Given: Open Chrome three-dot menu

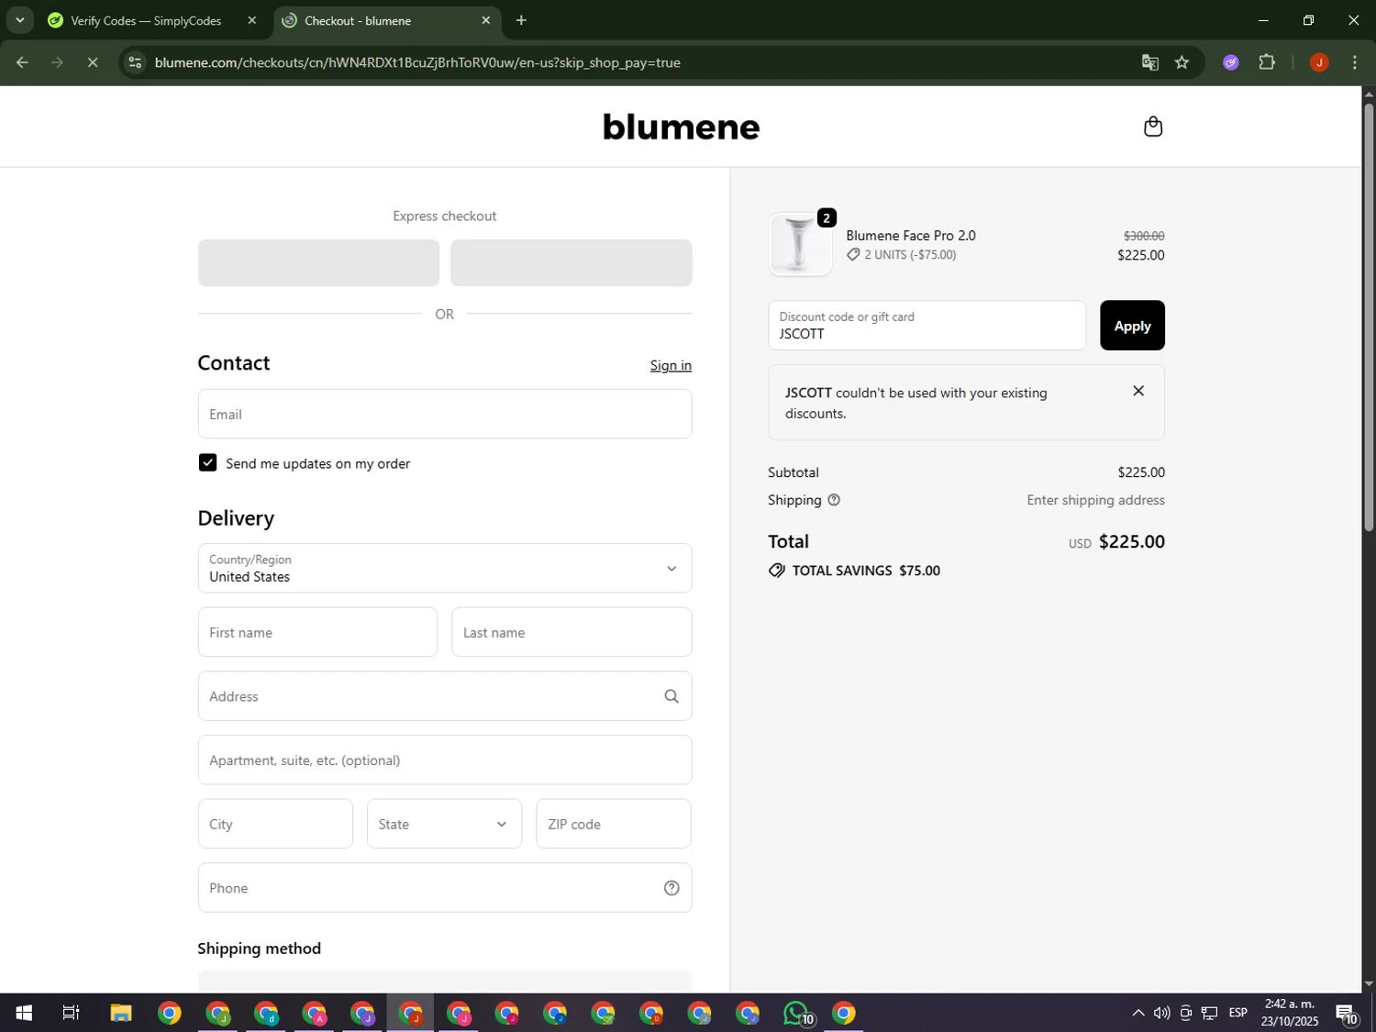Looking at the screenshot, I should coord(1355,62).
